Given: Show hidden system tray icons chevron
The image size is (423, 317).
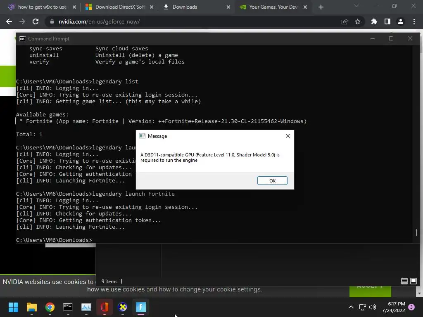Looking at the screenshot, I should coord(351,307).
